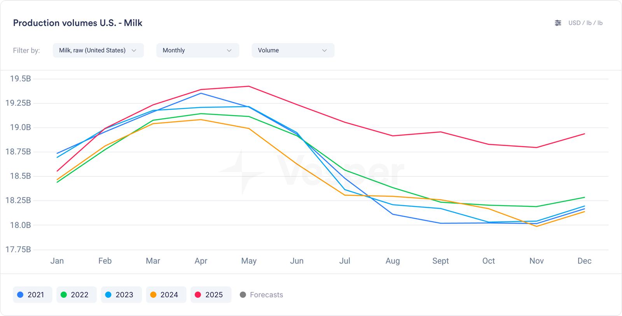Hide the 2022 series in legend
Screen dimensions: 622x316
point(76,295)
